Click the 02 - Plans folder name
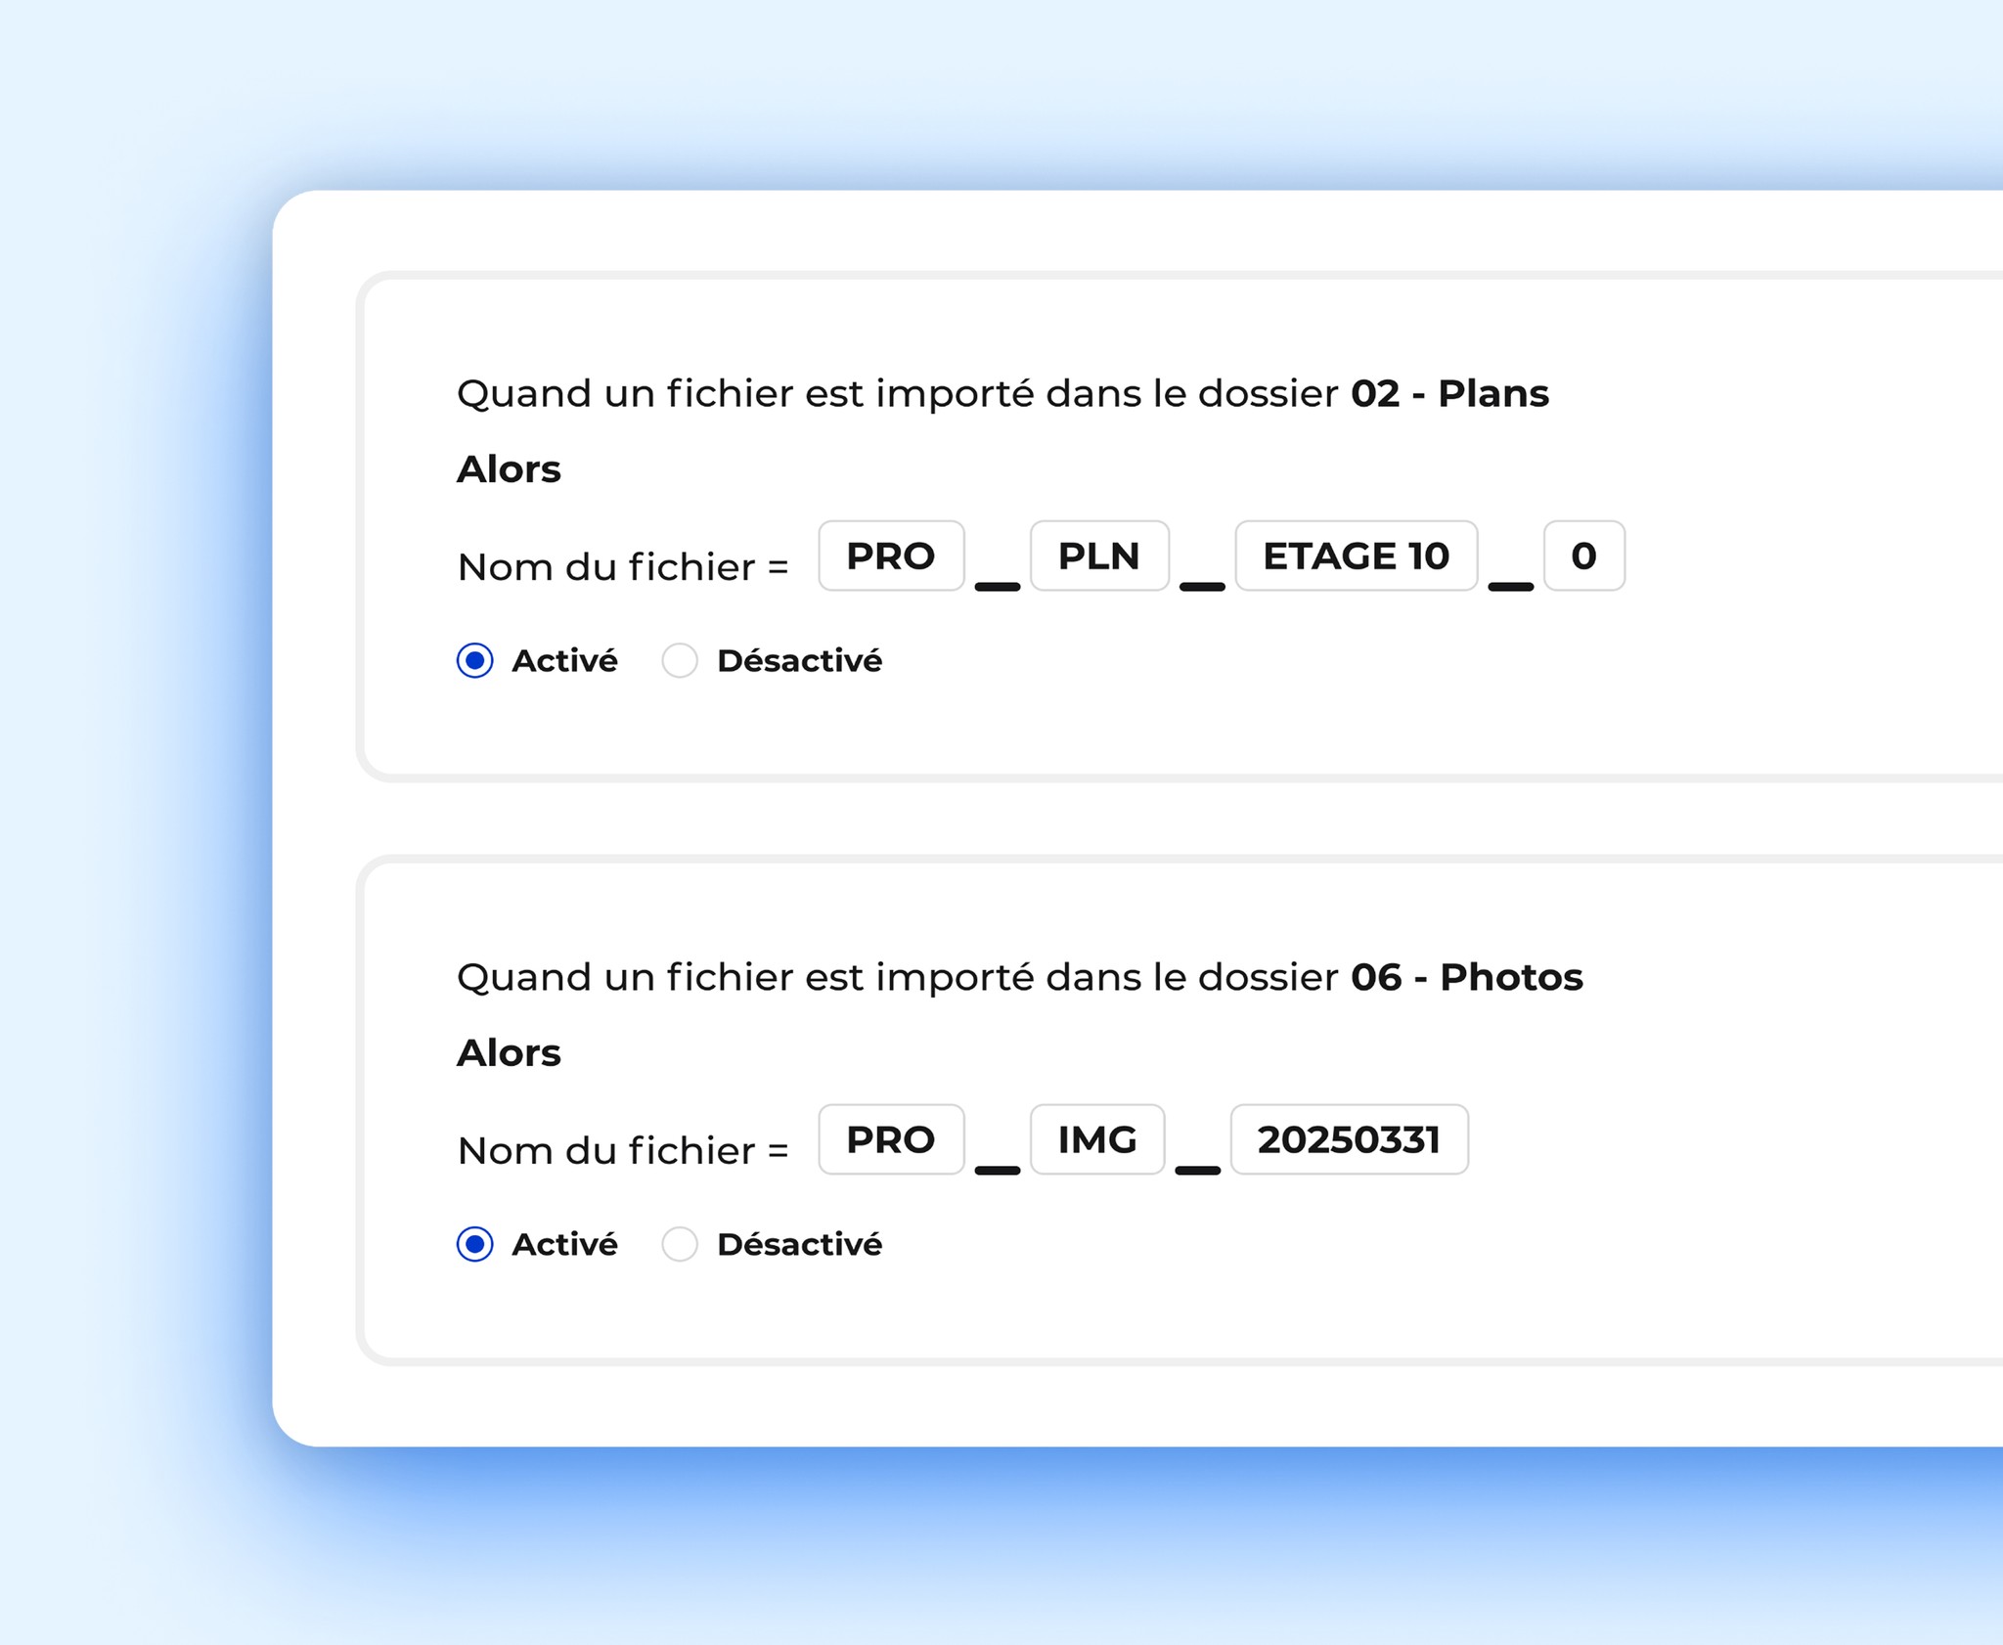2003x1645 pixels. 1449,393
